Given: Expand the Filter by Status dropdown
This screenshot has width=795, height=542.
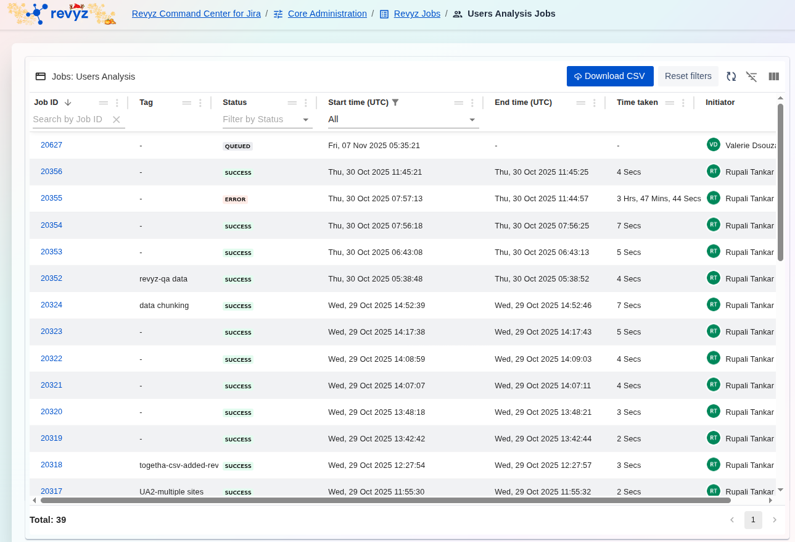Looking at the screenshot, I should pyautogui.click(x=305, y=120).
